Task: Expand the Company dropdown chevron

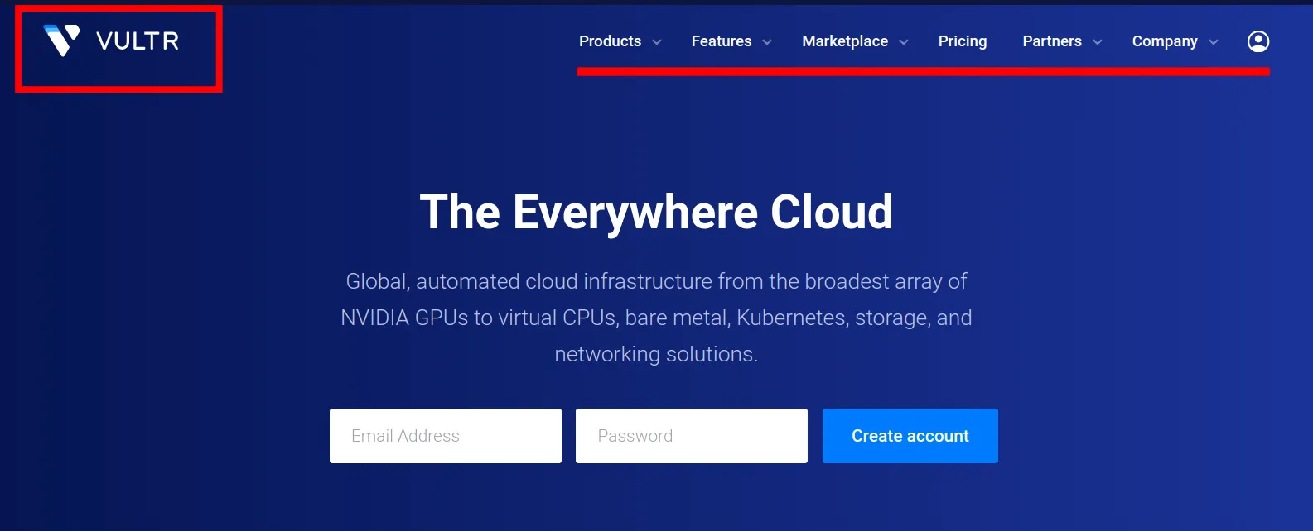Action: click(1214, 42)
